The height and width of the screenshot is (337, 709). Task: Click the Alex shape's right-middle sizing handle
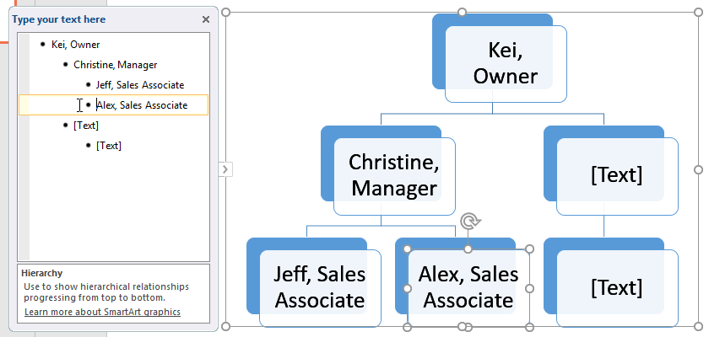(x=530, y=288)
